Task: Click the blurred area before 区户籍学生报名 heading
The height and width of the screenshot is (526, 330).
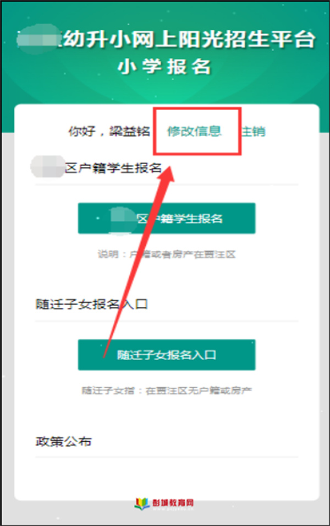Action: pos(47,167)
